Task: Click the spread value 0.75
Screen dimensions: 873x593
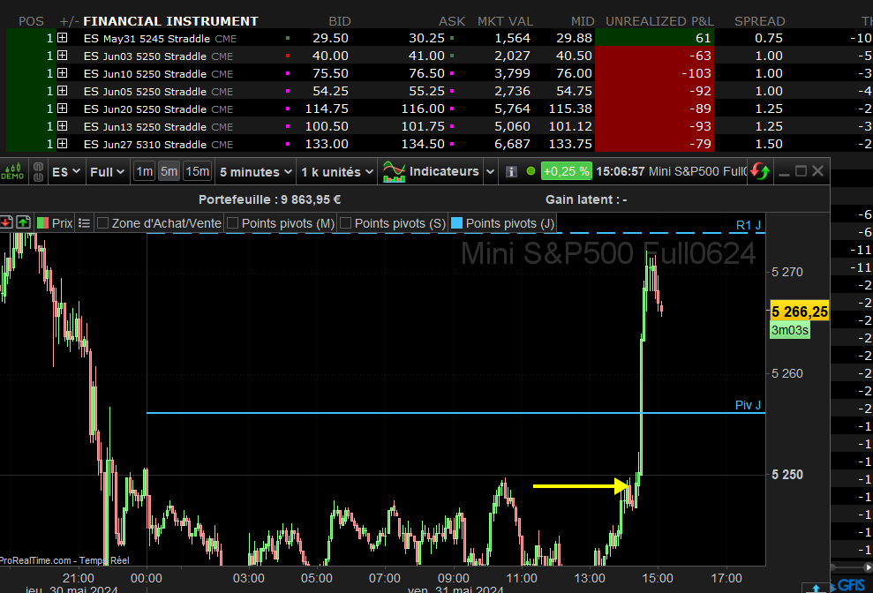Action: [x=769, y=38]
